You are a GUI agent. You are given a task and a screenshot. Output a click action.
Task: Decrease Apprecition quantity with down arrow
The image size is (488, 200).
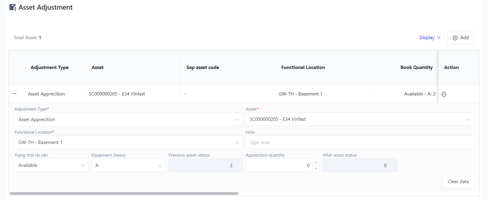[x=316, y=168]
